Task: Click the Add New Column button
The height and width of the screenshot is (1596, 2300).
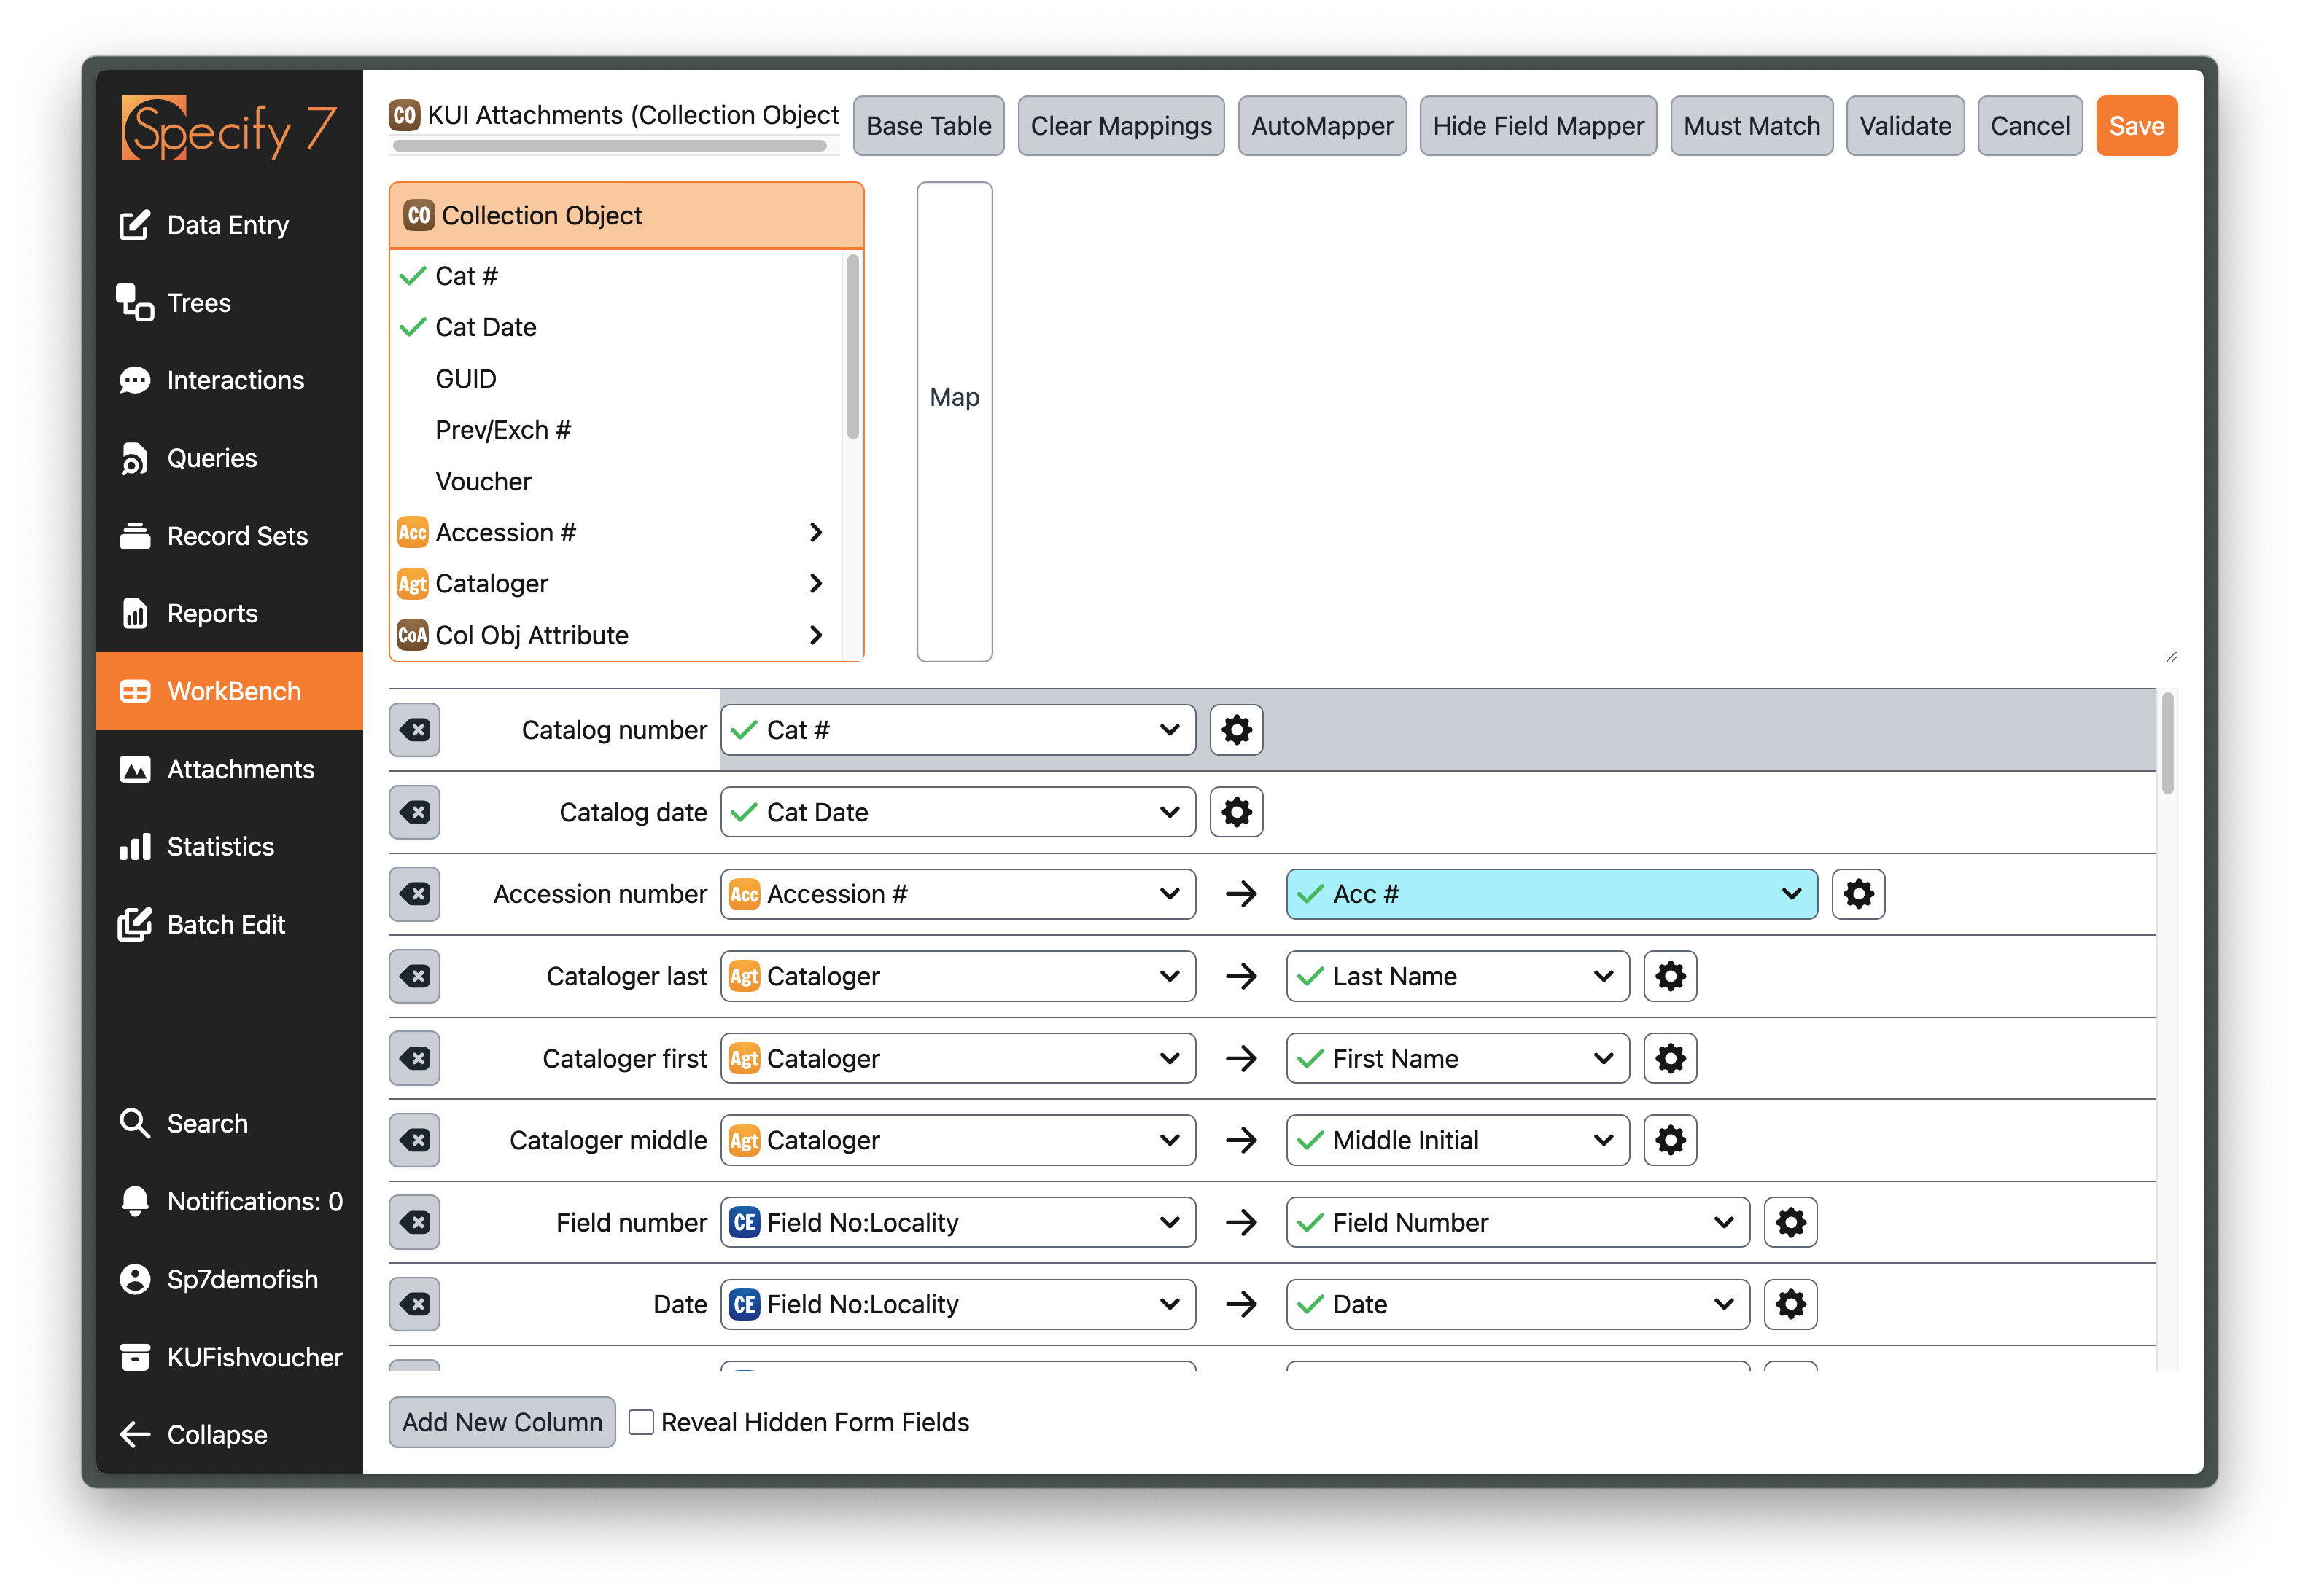Action: point(501,1422)
